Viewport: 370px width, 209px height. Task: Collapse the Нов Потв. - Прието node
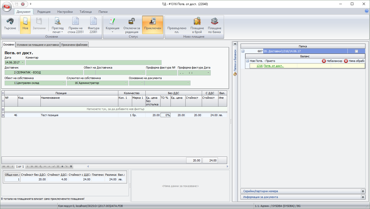247,61
